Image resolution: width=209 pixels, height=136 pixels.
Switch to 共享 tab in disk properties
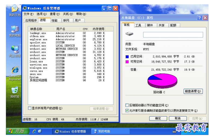coord(163,25)
